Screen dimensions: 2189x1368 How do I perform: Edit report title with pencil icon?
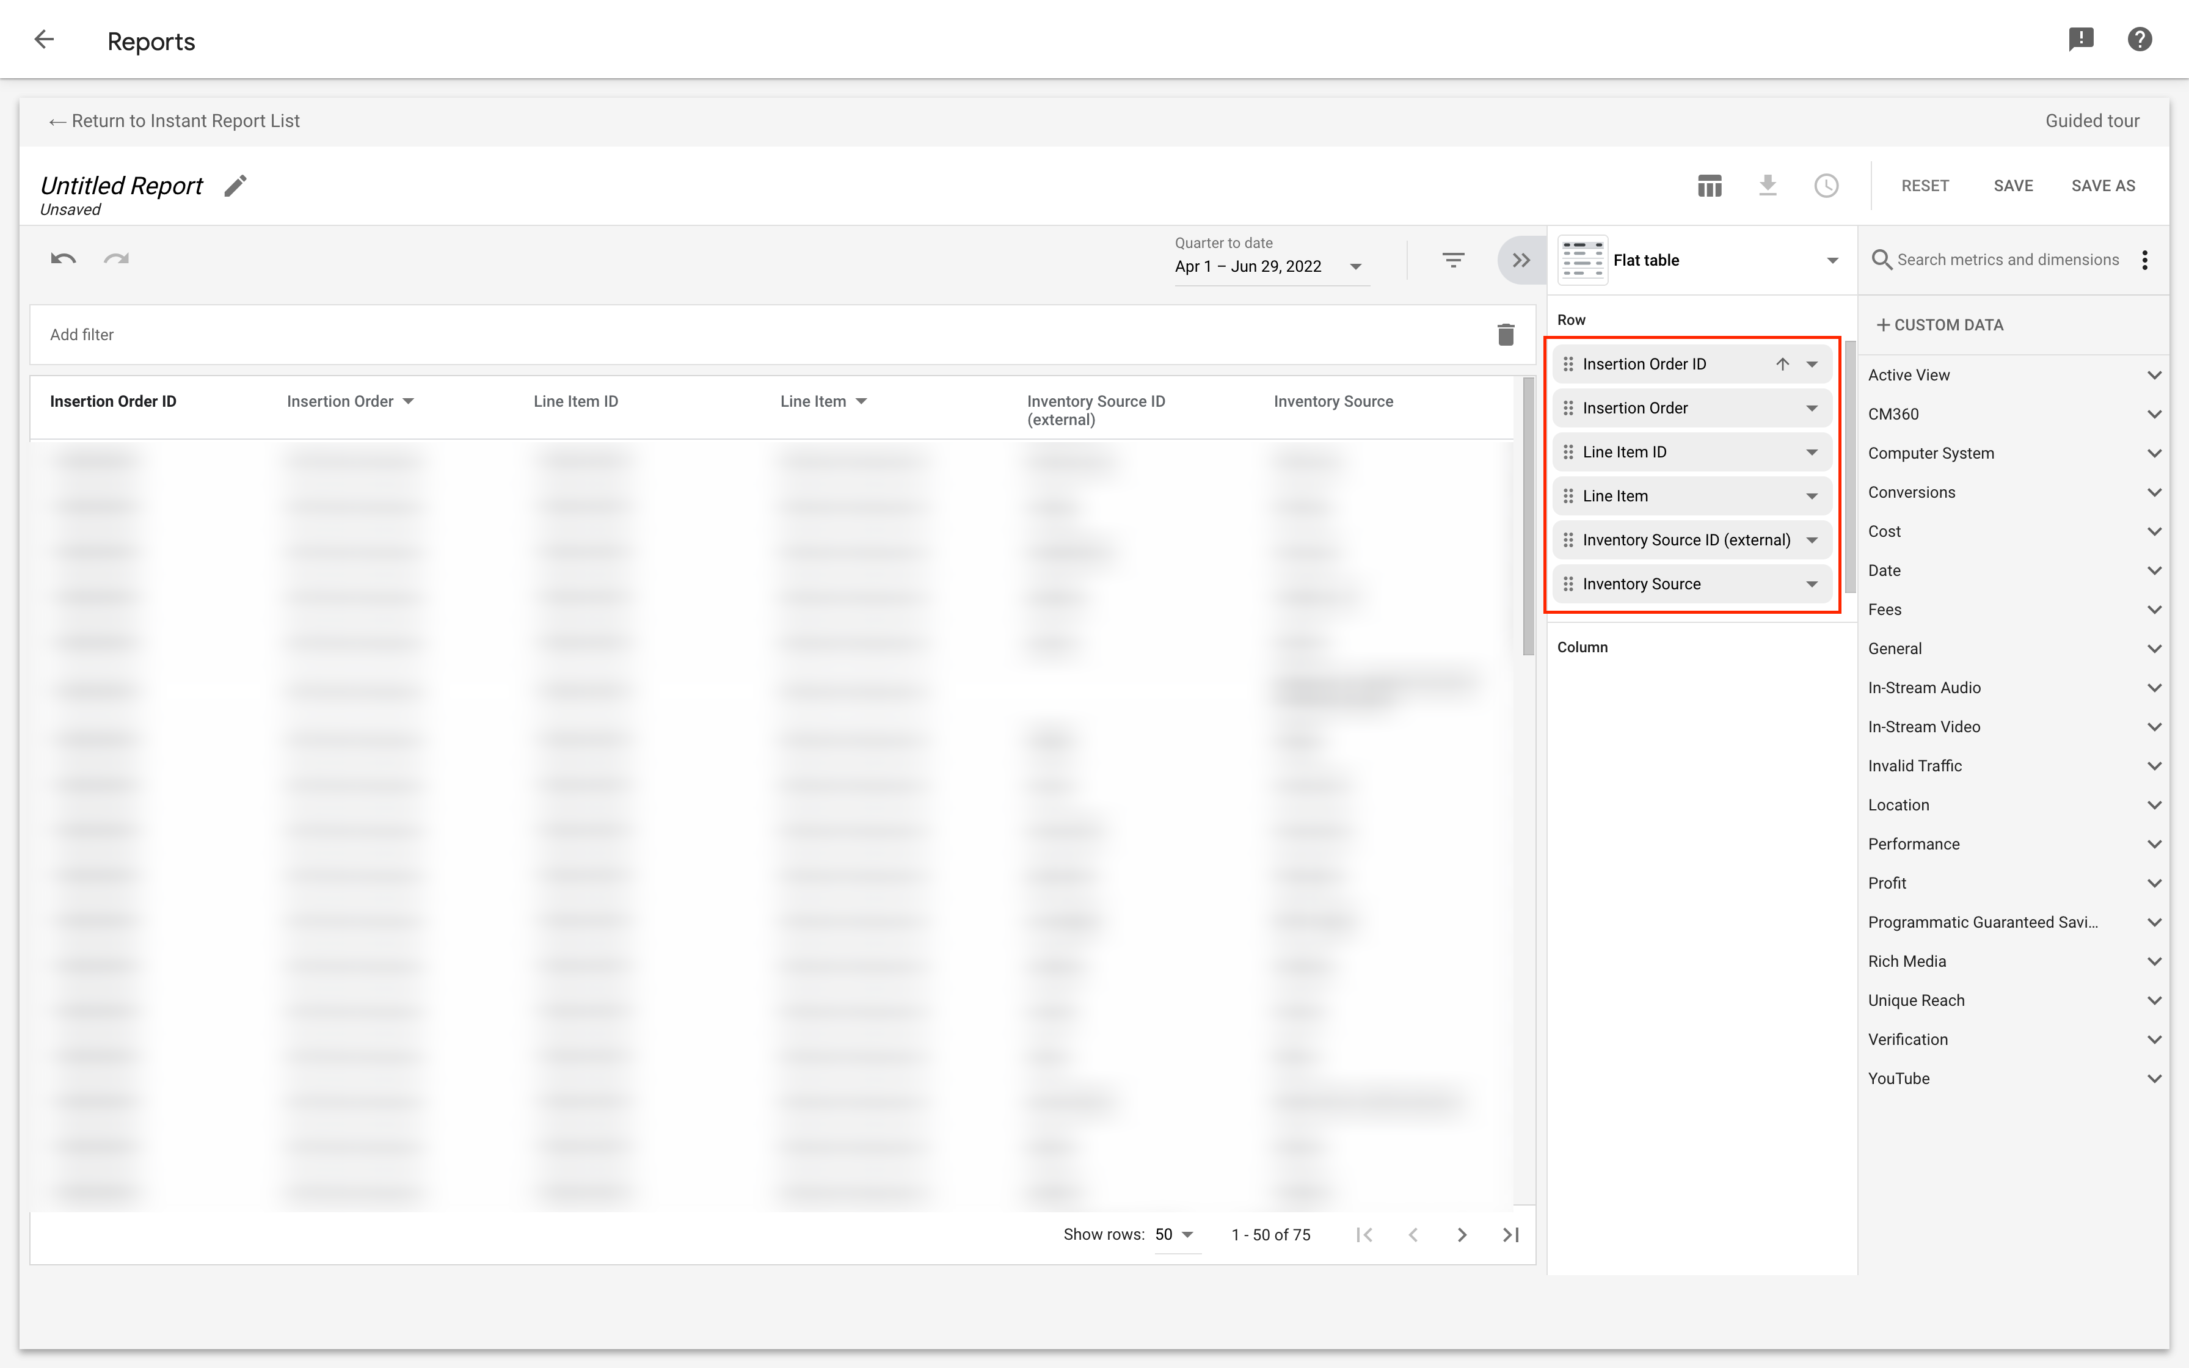235,186
